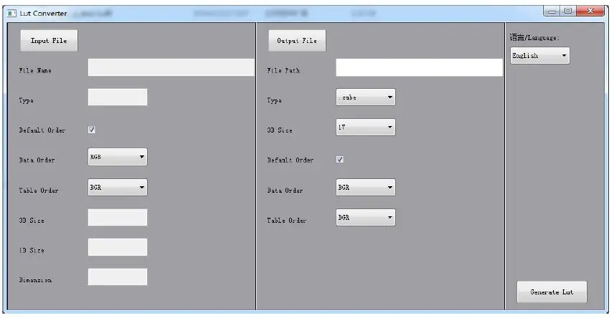Open the input Table Order BGR dropdown
Viewport: 614px width, 318px height.
click(x=118, y=188)
